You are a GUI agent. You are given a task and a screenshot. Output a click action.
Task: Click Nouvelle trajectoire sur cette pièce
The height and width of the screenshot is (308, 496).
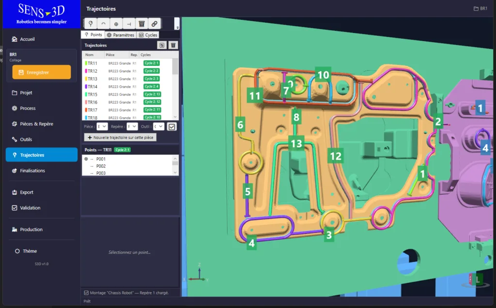120,138
